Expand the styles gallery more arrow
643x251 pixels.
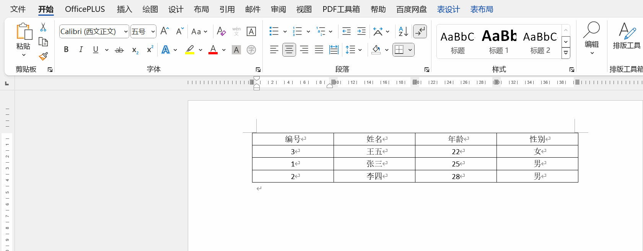[566, 53]
